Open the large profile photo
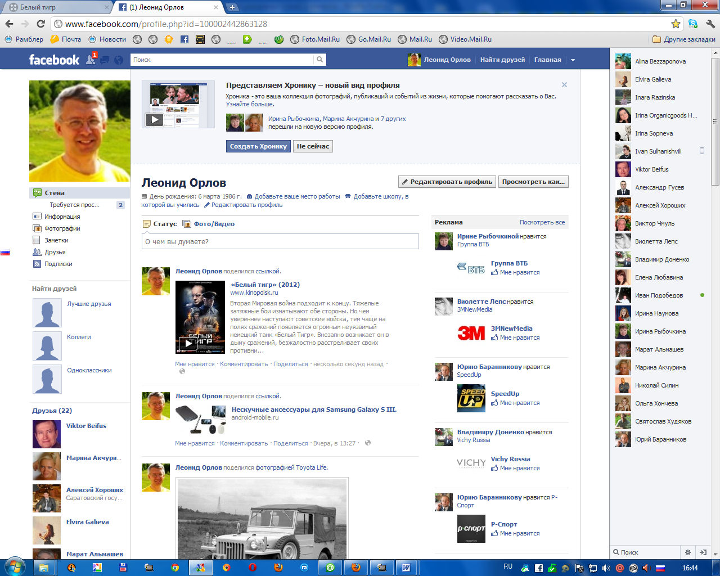Image resolution: width=720 pixels, height=576 pixels. coord(79,131)
